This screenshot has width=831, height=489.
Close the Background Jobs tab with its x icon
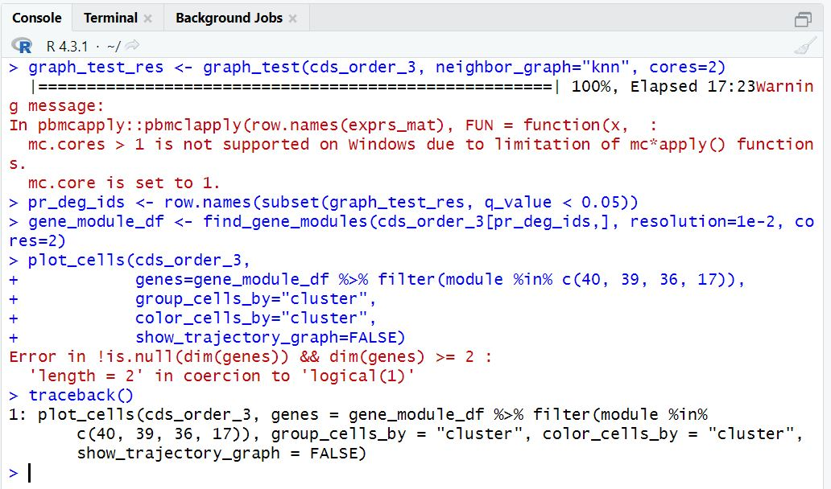pos(293,16)
